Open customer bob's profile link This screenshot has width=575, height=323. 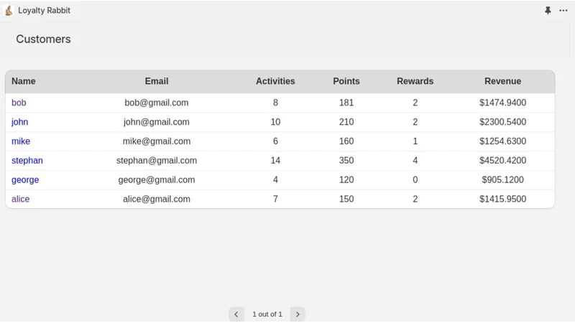click(x=19, y=103)
